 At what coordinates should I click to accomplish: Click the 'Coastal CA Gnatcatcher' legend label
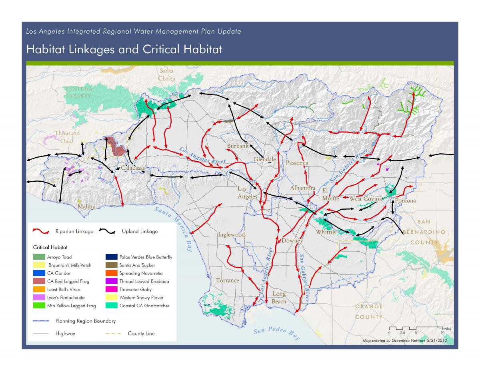pos(144,306)
